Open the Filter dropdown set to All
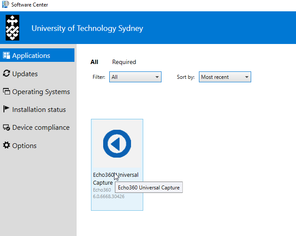Image resolution: width=296 pixels, height=236 pixels. (x=135, y=77)
